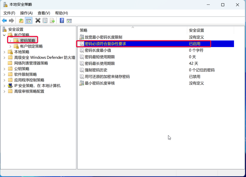Click the 0 个字符 setting value
246x177 pixels.
pyautogui.click(x=196, y=50)
